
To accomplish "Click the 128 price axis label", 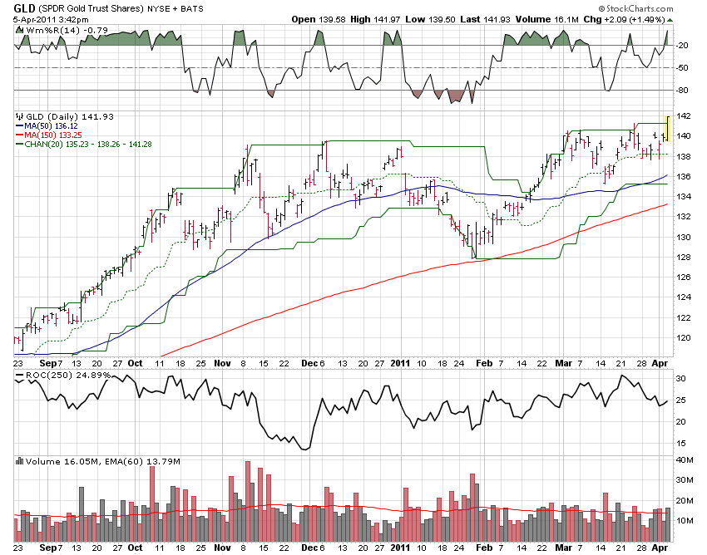I will [x=684, y=258].
